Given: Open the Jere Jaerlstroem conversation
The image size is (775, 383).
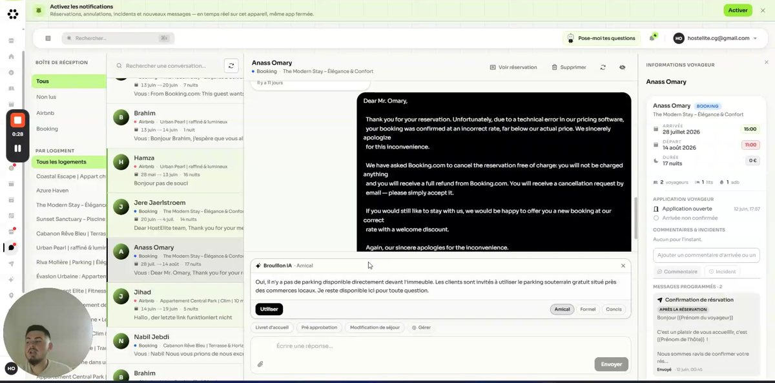Looking at the screenshot, I should tap(175, 215).
